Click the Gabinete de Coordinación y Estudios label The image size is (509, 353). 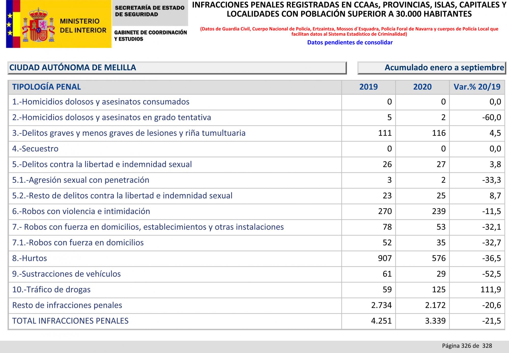(x=150, y=36)
